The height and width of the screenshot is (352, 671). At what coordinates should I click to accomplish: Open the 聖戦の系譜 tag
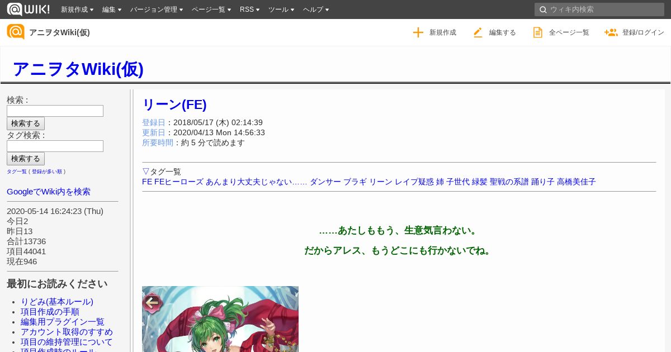tap(509, 182)
